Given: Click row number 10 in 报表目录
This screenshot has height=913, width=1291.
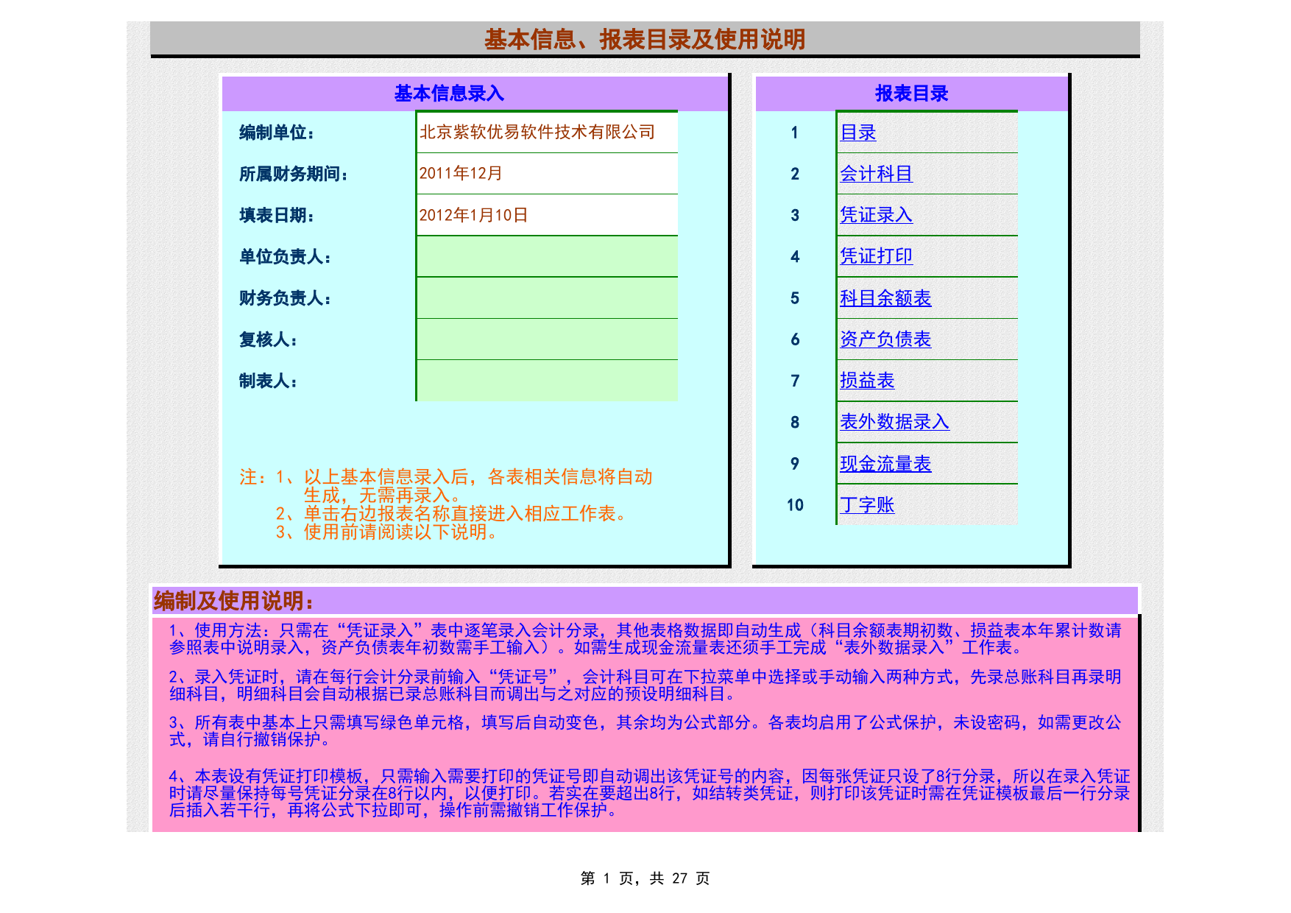Looking at the screenshot, I should pos(794,505).
